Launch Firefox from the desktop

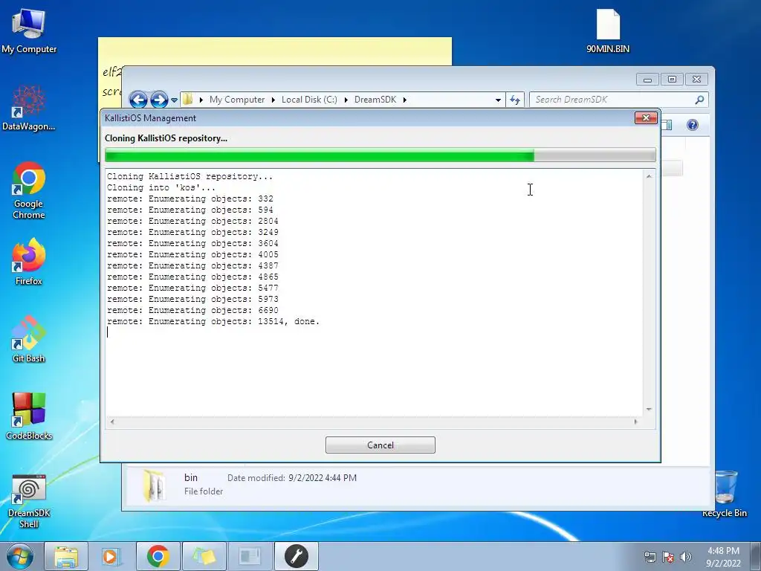pyautogui.click(x=29, y=262)
